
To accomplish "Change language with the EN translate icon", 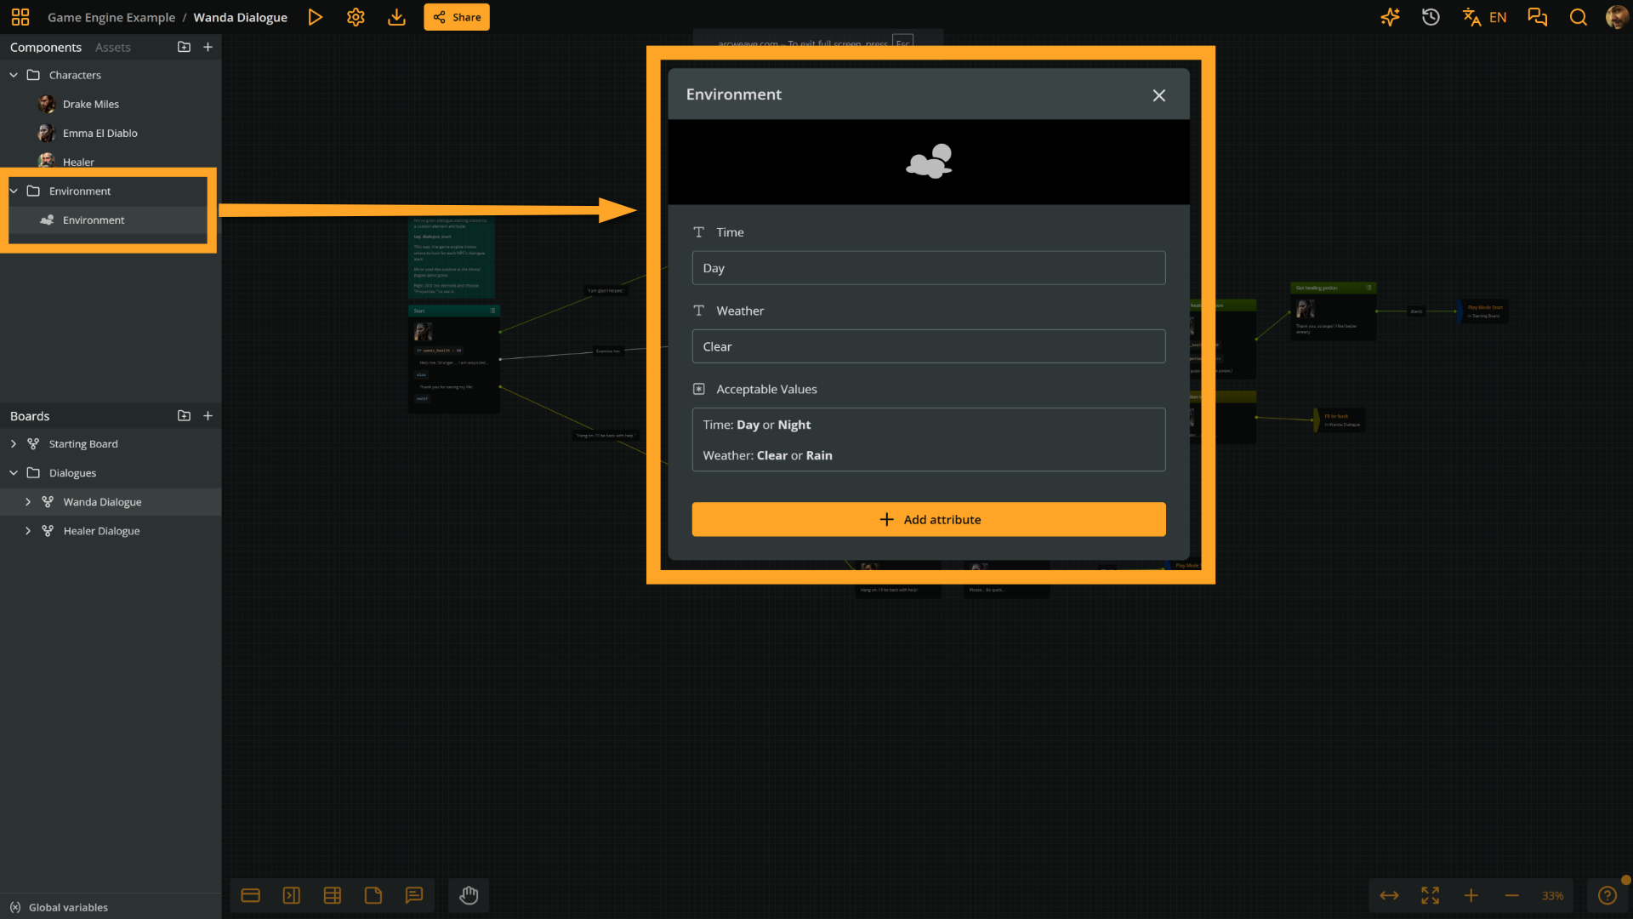I will click(1484, 17).
